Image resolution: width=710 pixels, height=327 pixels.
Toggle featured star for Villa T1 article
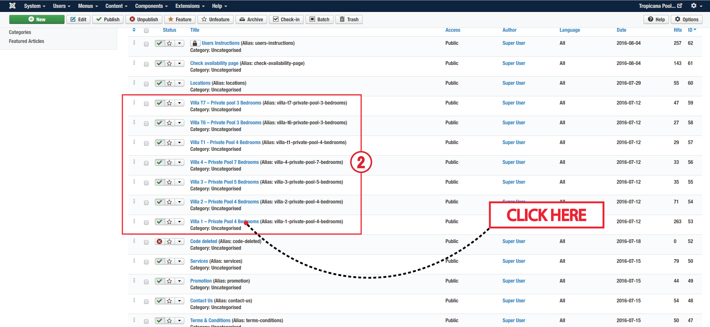coord(169,143)
